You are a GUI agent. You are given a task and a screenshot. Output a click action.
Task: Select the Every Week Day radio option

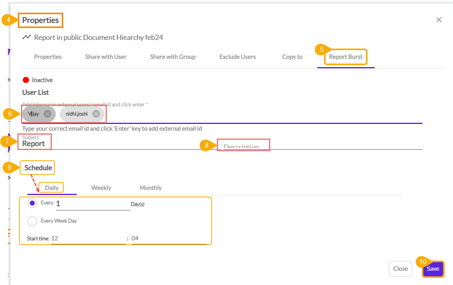coord(32,221)
